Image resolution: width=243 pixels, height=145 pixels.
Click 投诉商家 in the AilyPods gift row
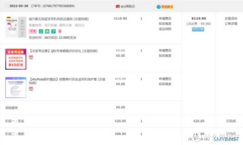(165, 84)
